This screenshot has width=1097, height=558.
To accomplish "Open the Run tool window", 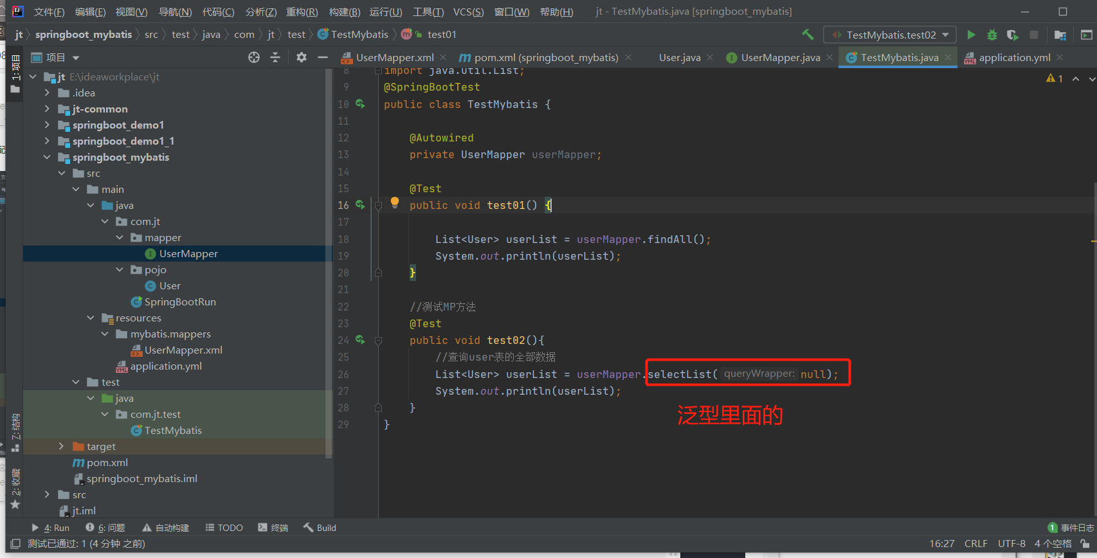I will (50, 528).
